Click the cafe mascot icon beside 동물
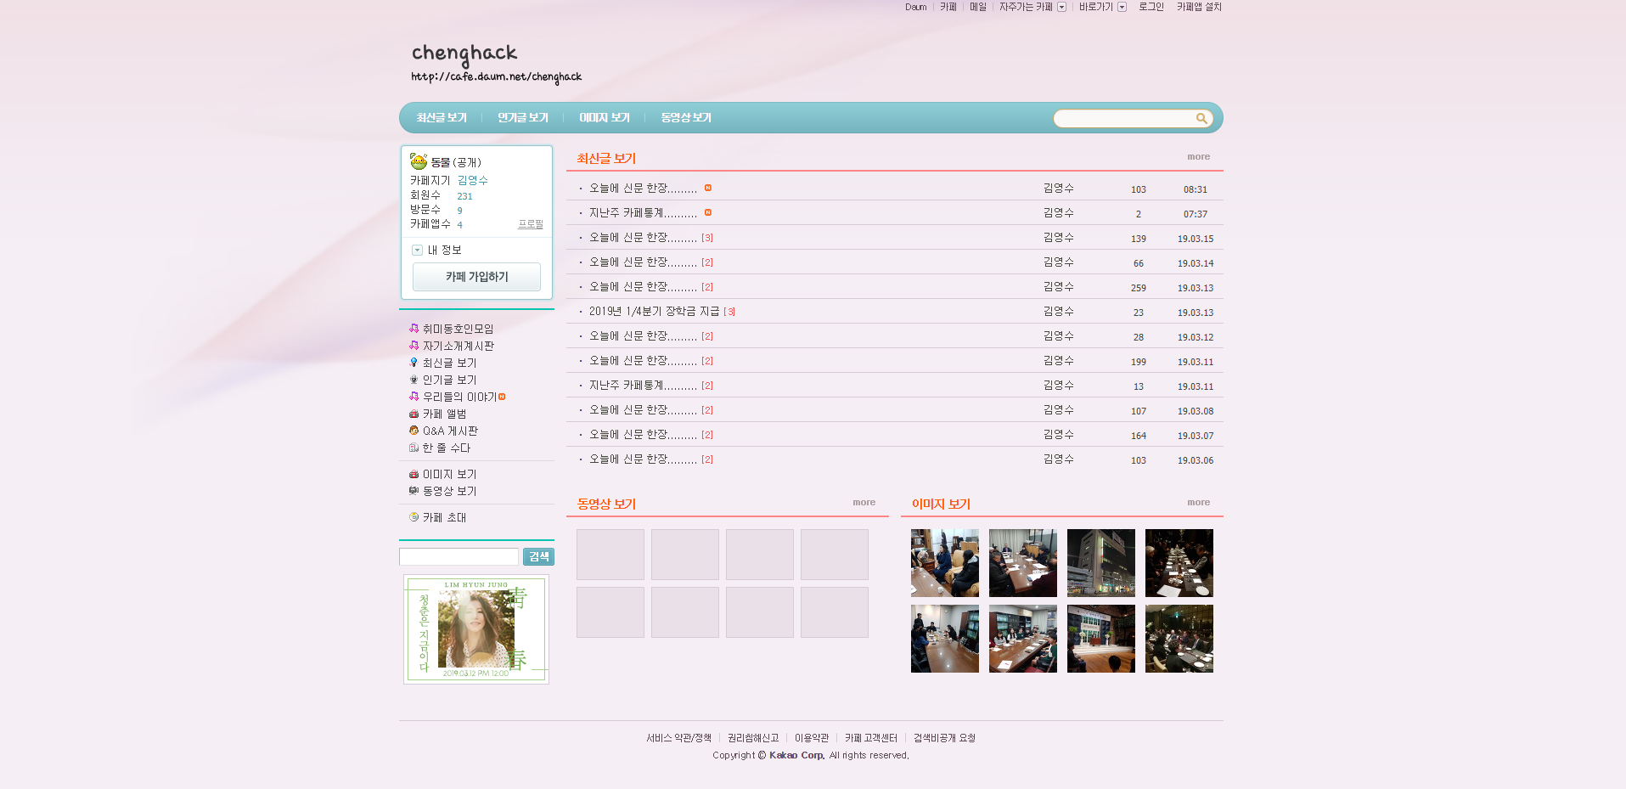The width and height of the screenshot is (1626, 789). tap(419, 161)
